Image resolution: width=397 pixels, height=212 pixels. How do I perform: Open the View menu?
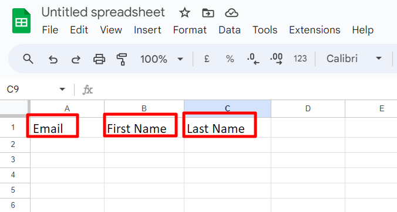pos(111,30)
